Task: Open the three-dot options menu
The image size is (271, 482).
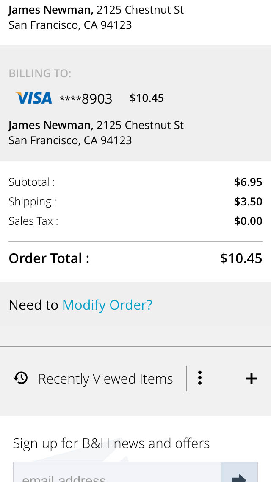Action: click(x=199, y=378)
